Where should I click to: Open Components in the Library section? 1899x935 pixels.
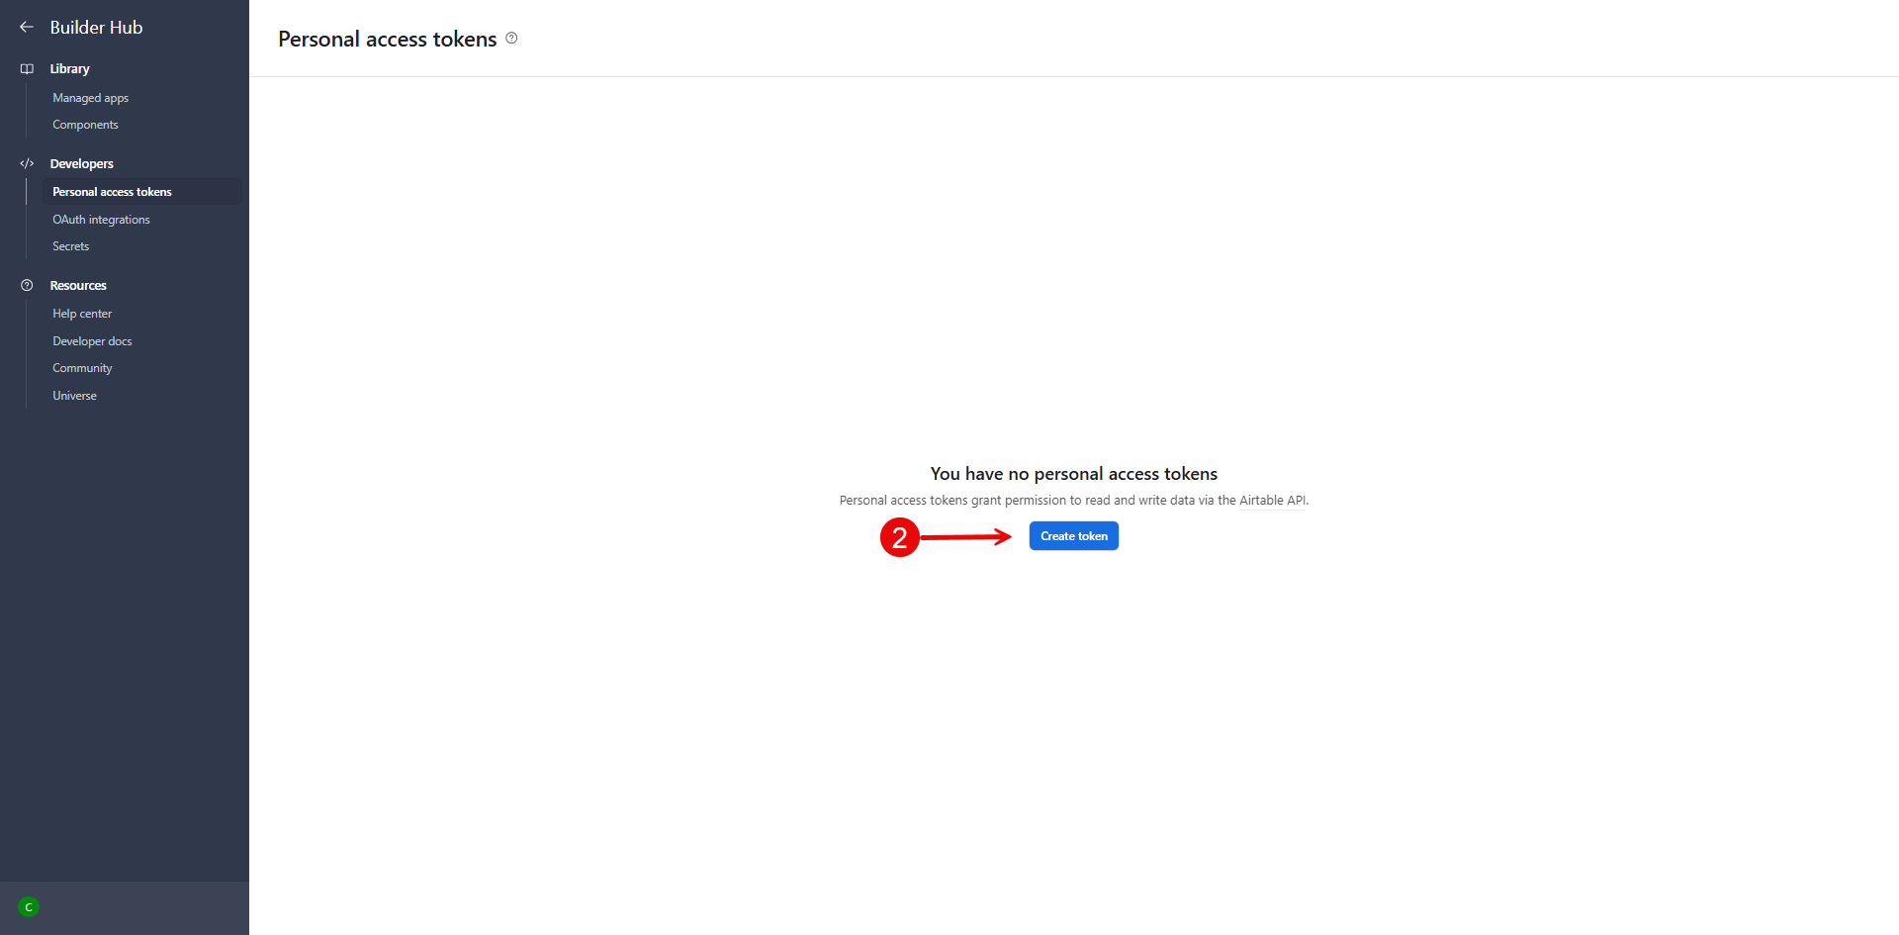85,125
